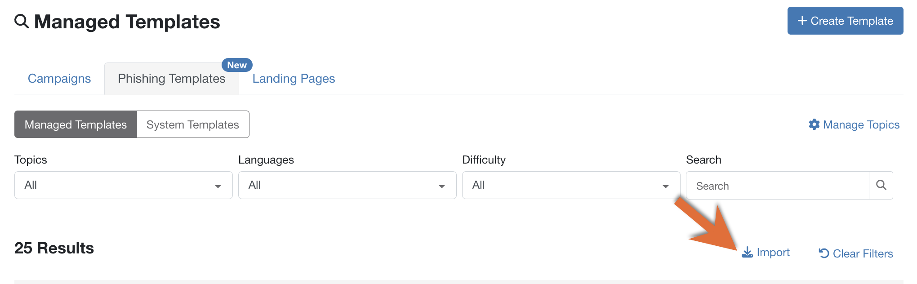Click the New badge on Phishing Templates

pyautogui.click(x=237, y=65)
